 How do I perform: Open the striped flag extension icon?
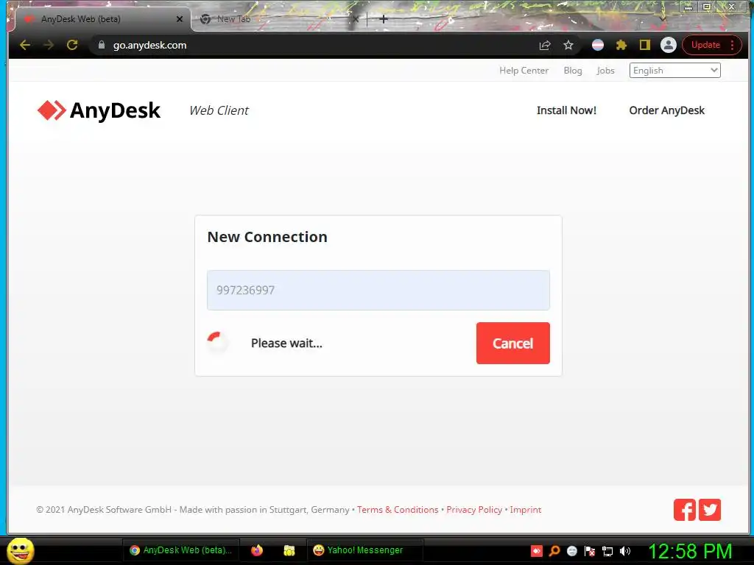(x=598, y=45)
